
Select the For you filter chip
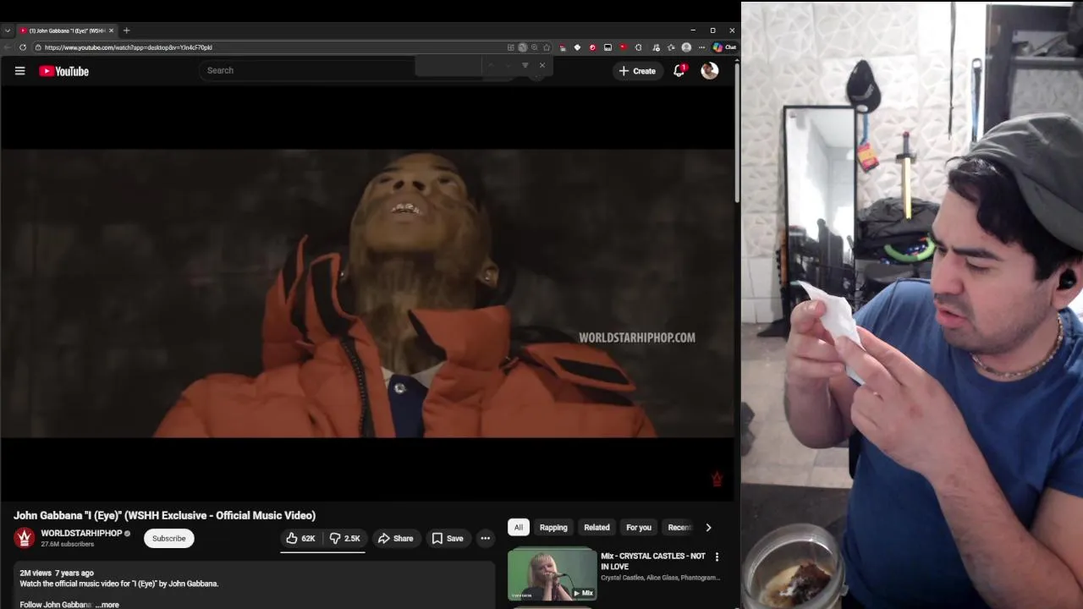(x=639, y=527)
